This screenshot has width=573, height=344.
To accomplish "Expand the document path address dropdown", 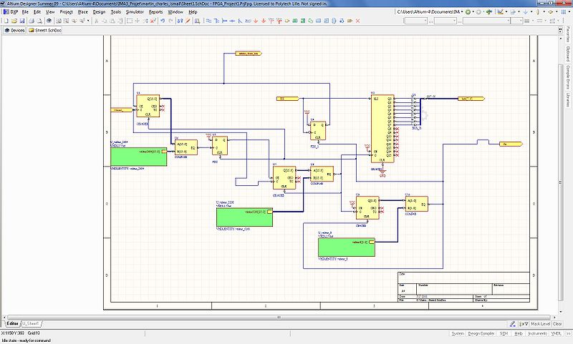I will [462, 12].
